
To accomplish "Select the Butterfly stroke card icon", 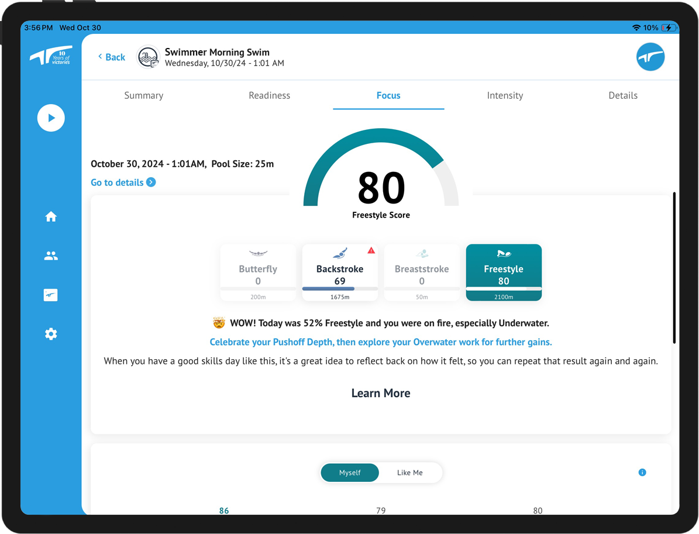I will [x=258, y=253].
